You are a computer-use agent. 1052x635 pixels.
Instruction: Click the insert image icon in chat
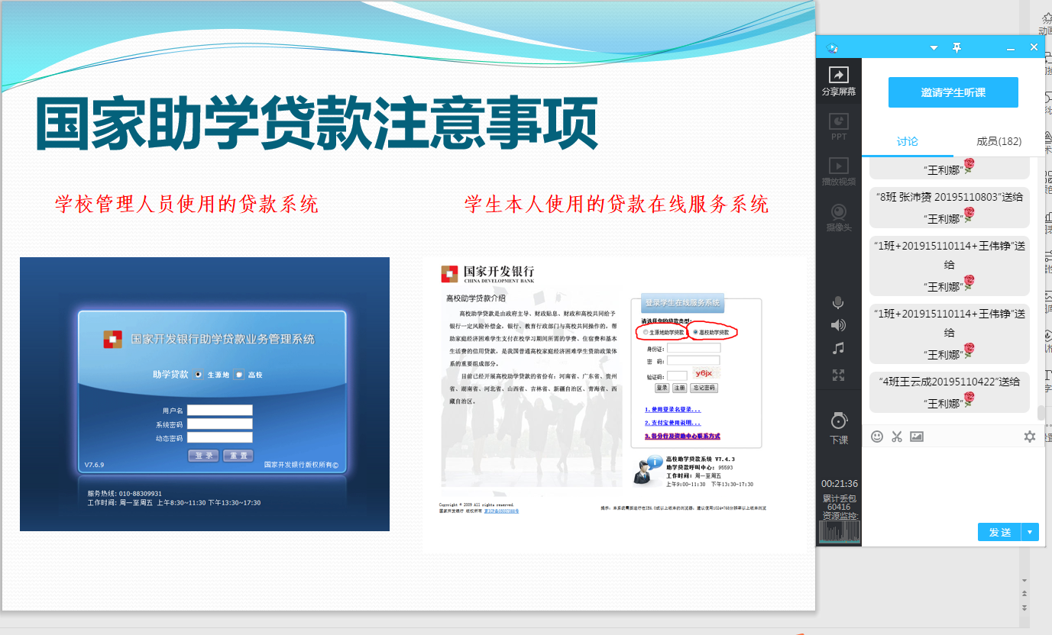[x=917, y=437]
